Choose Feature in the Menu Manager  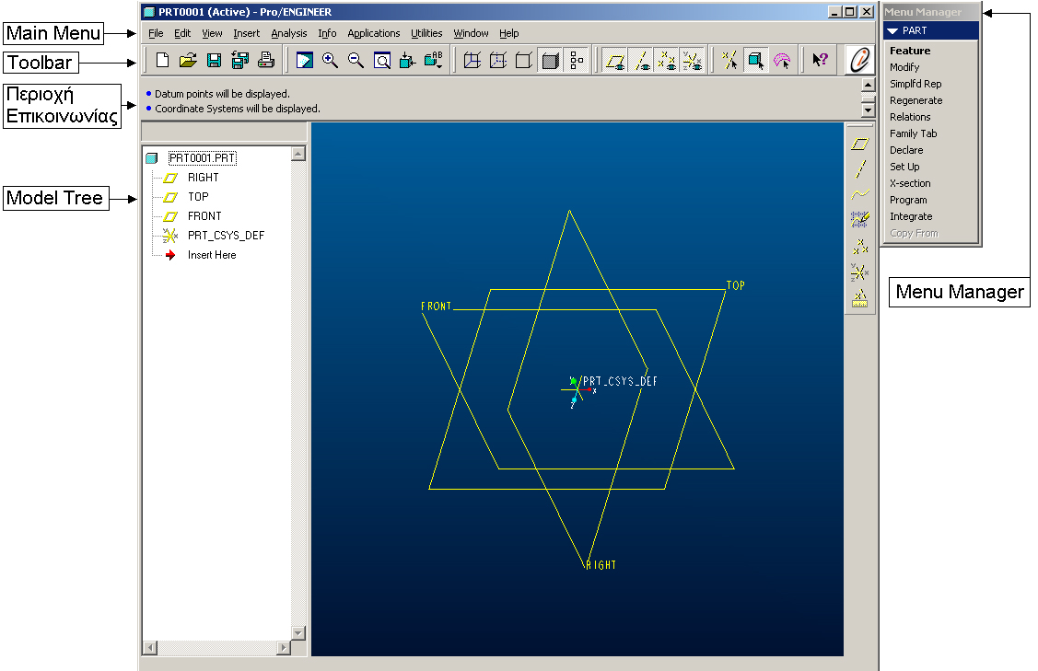910,51
